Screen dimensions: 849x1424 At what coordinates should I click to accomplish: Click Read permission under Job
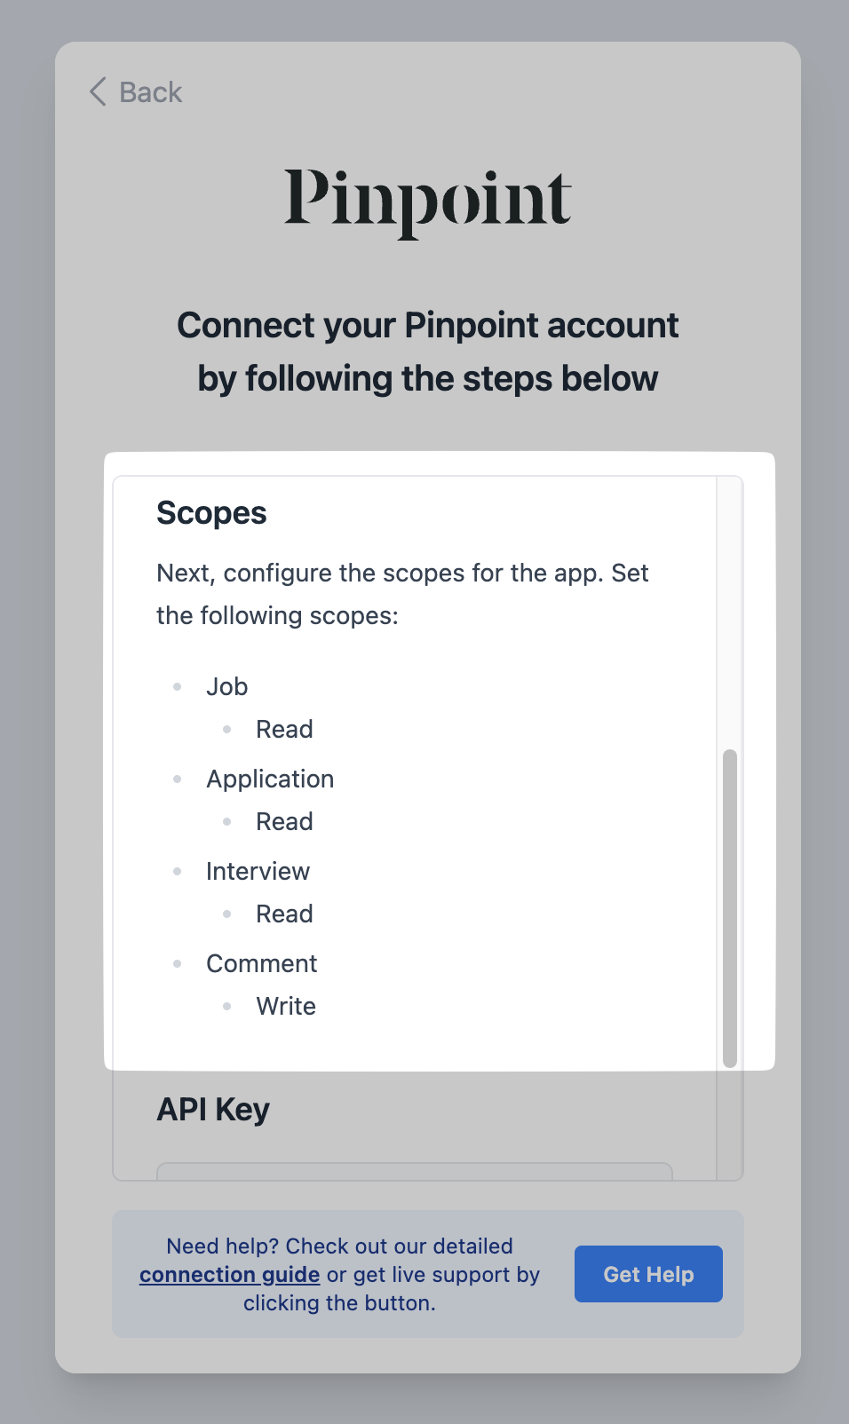point(284,729)
